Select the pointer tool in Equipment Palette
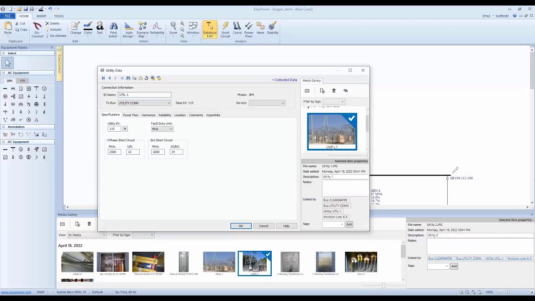 click(8, 63)
